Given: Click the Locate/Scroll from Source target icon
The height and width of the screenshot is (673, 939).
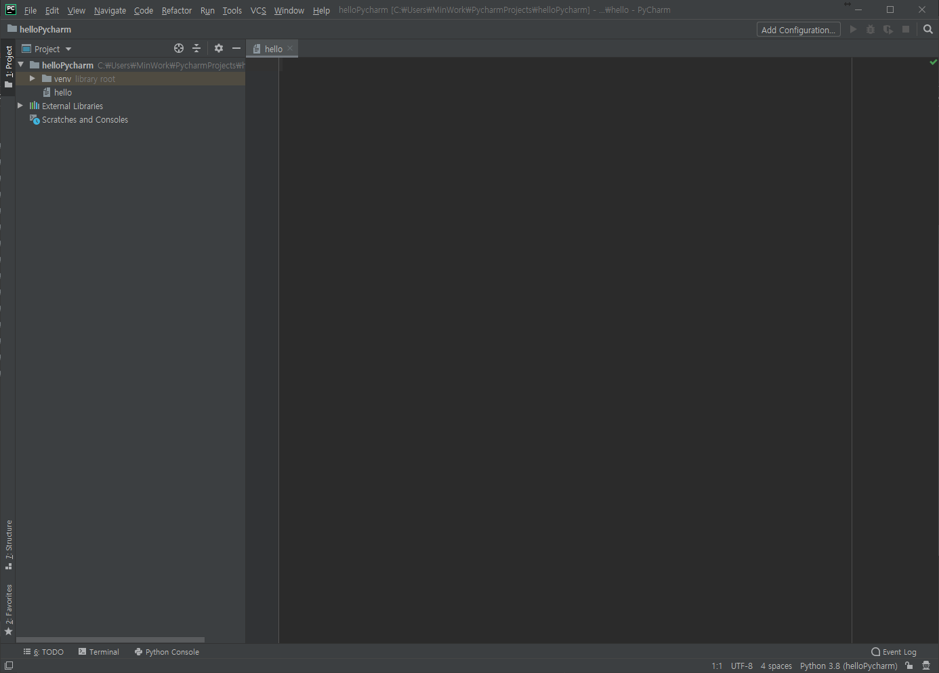Looking at the screenshot, I should (x=179, y=48).
